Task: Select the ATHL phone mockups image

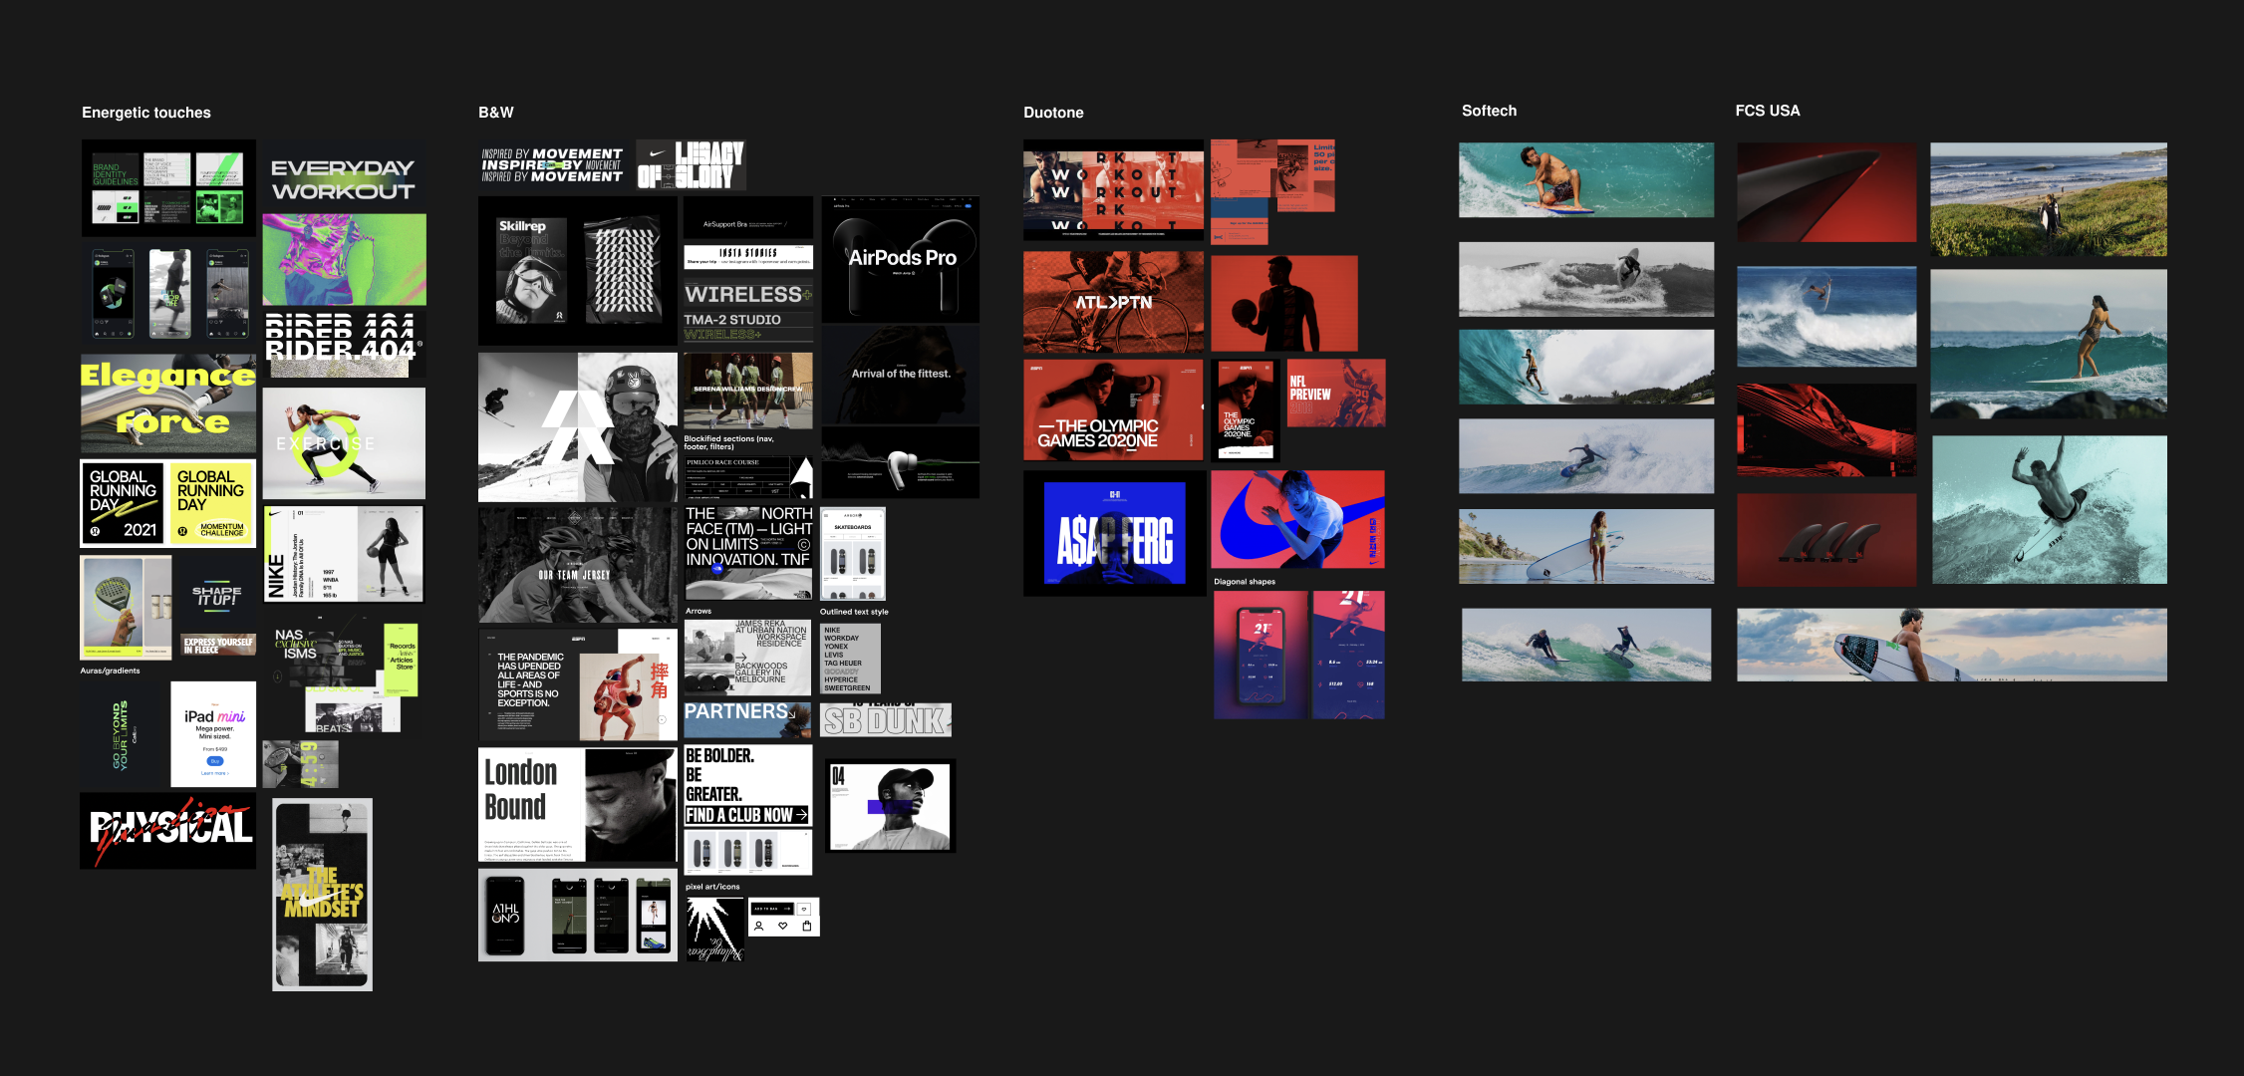Action: (578, 915)
